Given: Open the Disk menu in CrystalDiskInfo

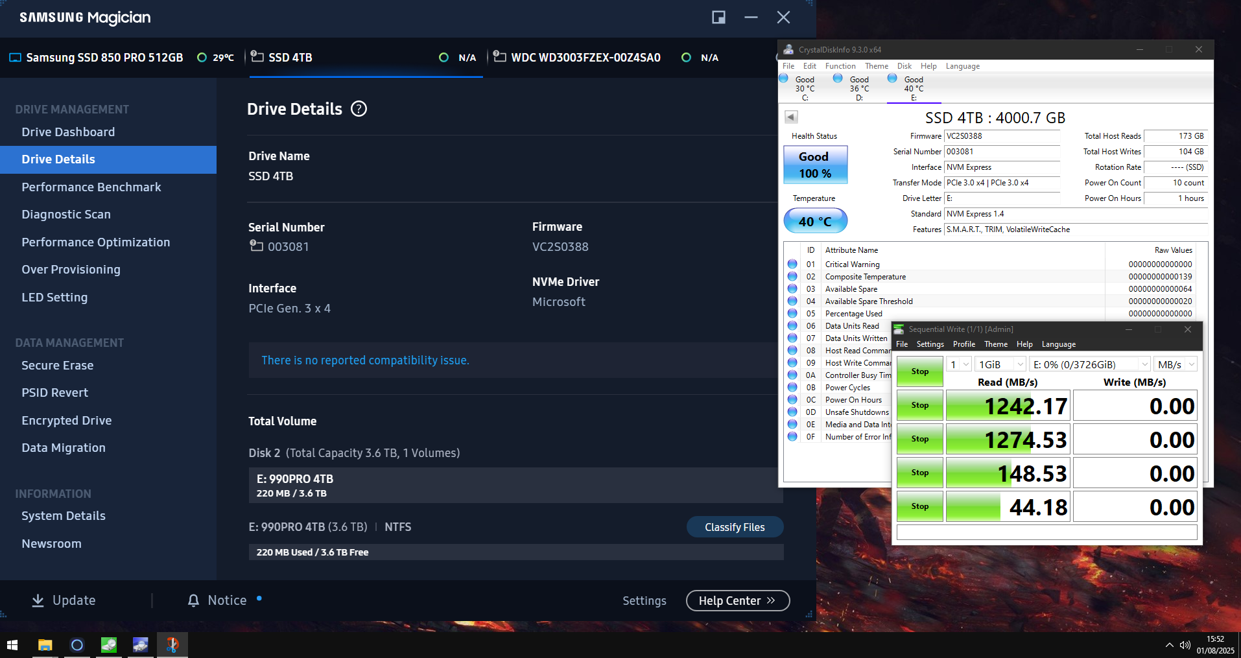Looking at the screenshot, I should [x=904, y=66].
